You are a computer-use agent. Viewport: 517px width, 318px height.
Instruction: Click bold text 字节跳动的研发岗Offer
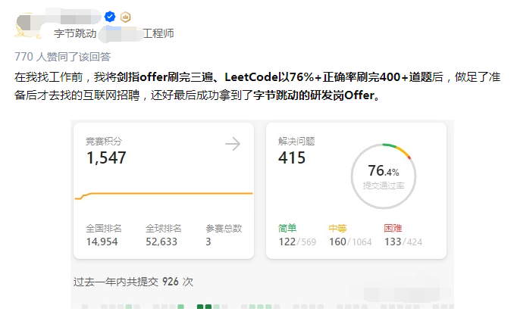point(314,95)
